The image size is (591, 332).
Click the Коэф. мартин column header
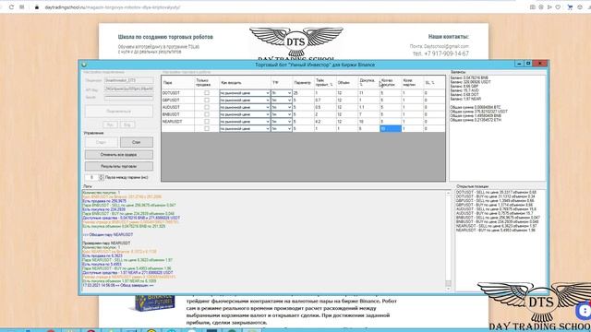(x=412, y=83)
